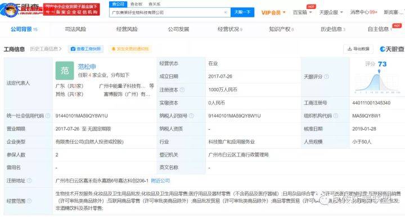This screenshot has height=217, width=405.
Task: Switch to the 历史信息 tab
Action: tap(333, 29)
